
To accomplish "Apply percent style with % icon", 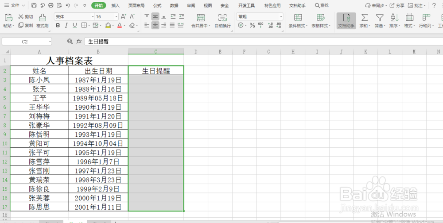I will pos(252,25).
